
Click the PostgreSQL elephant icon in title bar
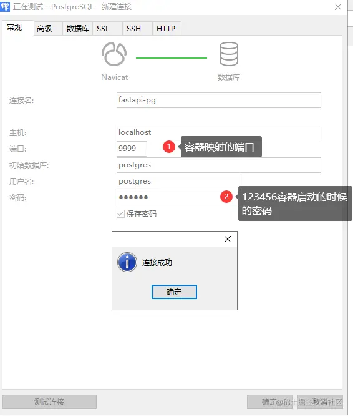5,6
